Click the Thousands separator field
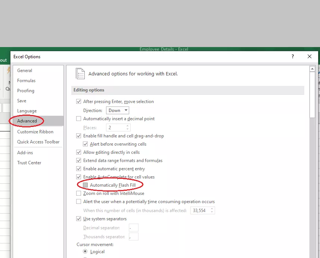 coord(134,237)
